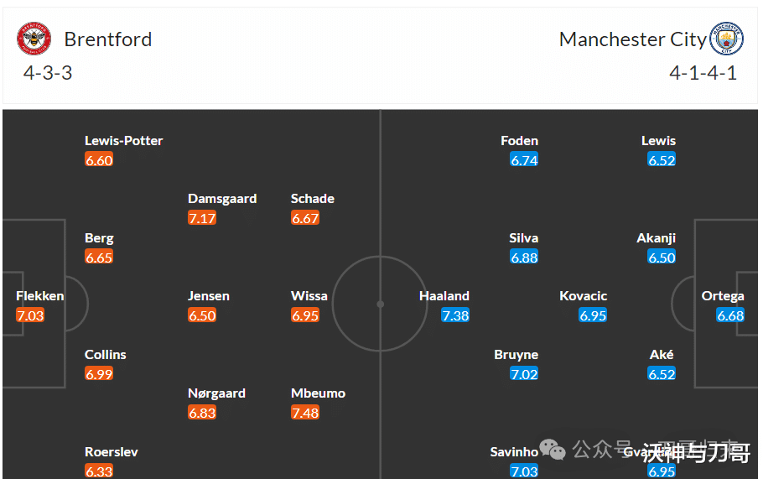Click the Brentford 4-3-3 formation label

pos(48,73)
